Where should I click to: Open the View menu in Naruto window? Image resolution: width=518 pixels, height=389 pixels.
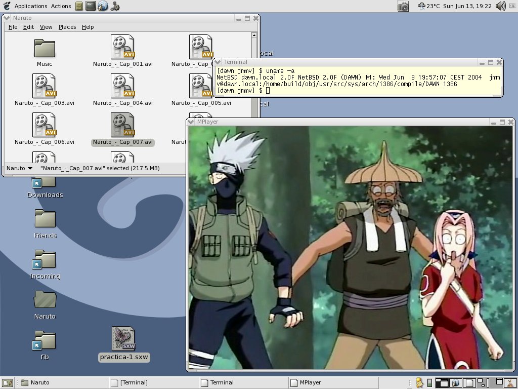click(46, 27)
